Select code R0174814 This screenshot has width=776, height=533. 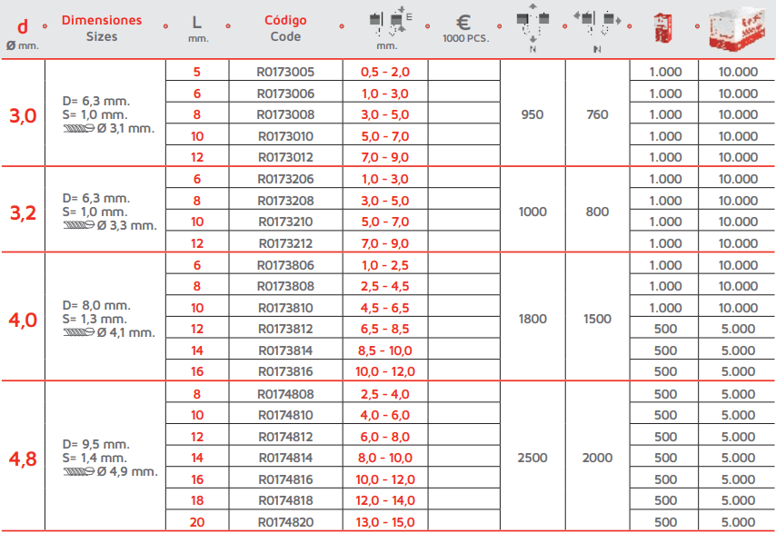[x=285, y=458]
